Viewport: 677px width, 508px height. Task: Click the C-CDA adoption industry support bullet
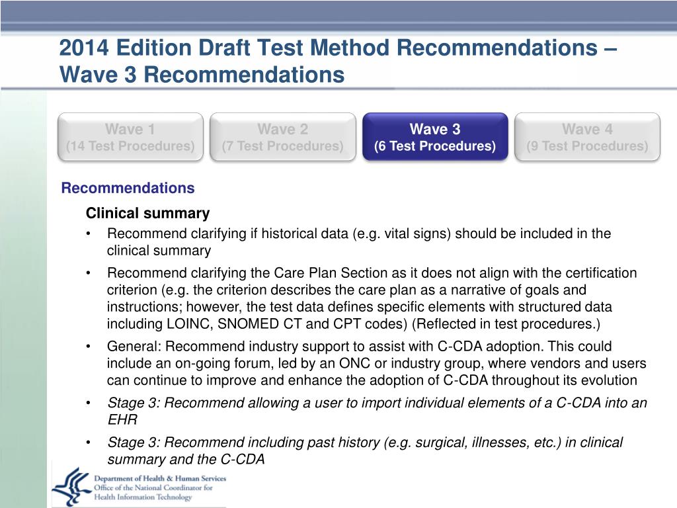click(376, 363)
